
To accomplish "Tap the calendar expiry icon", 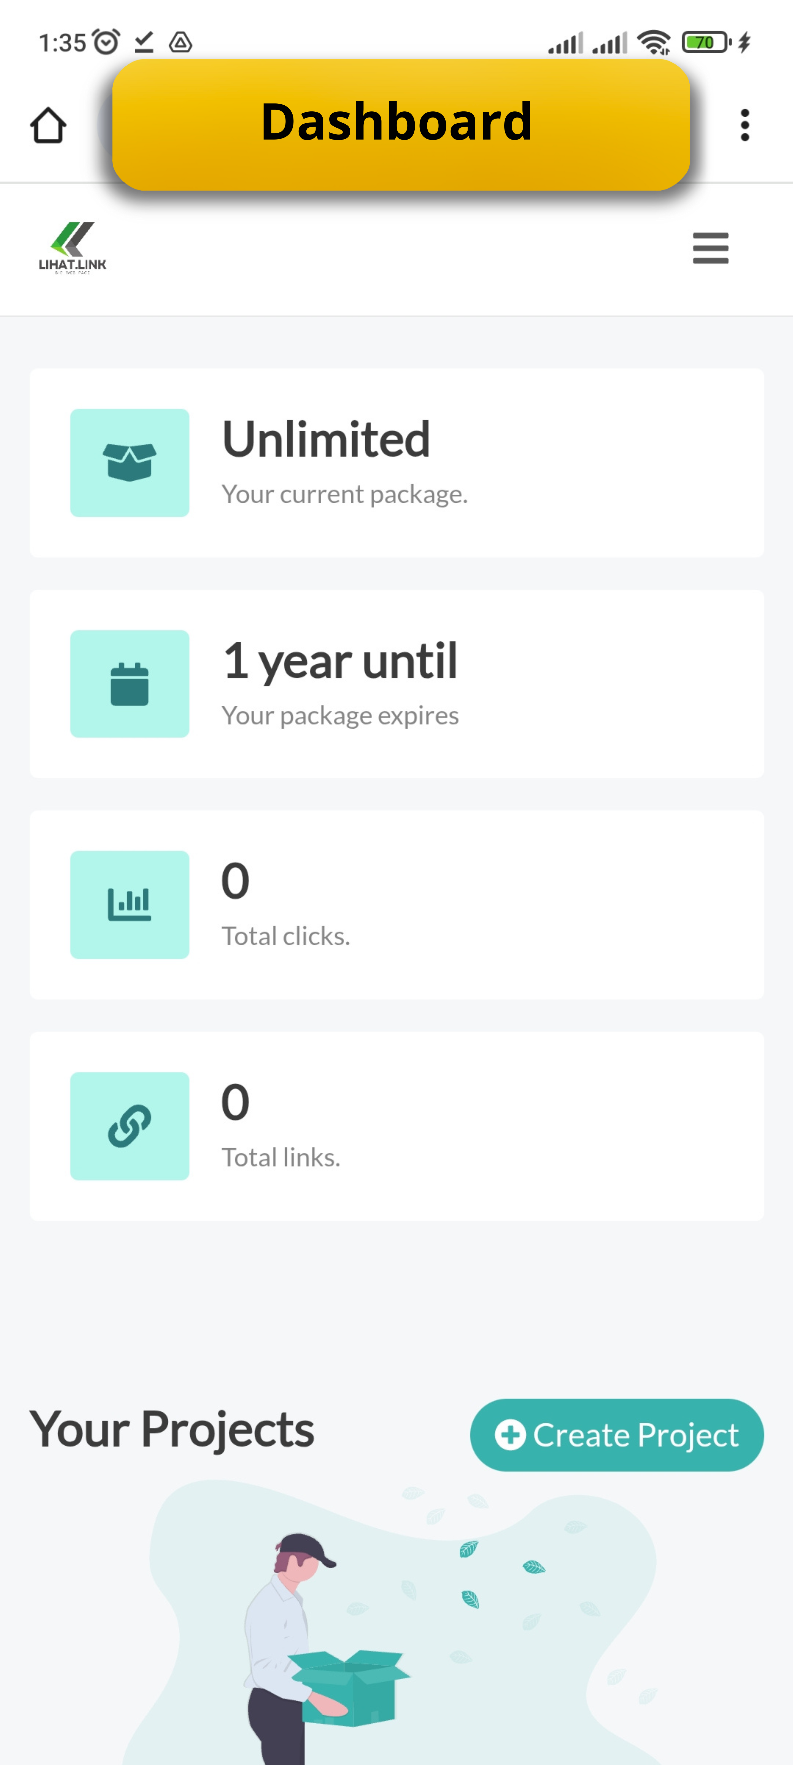I will (130, 684).
